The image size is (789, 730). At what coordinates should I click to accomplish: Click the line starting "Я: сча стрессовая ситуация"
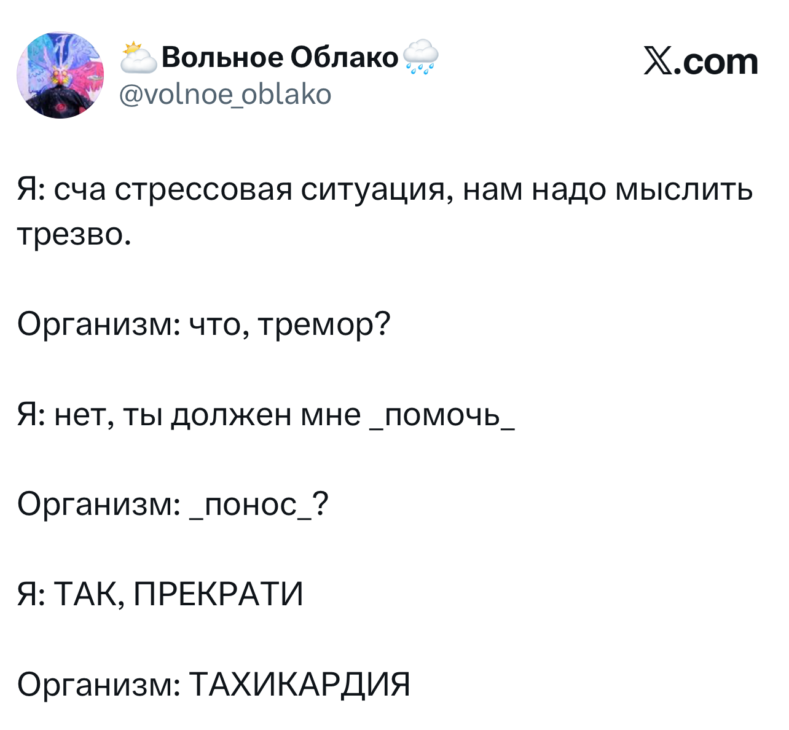pyautogui.click(x=385, y=189)
